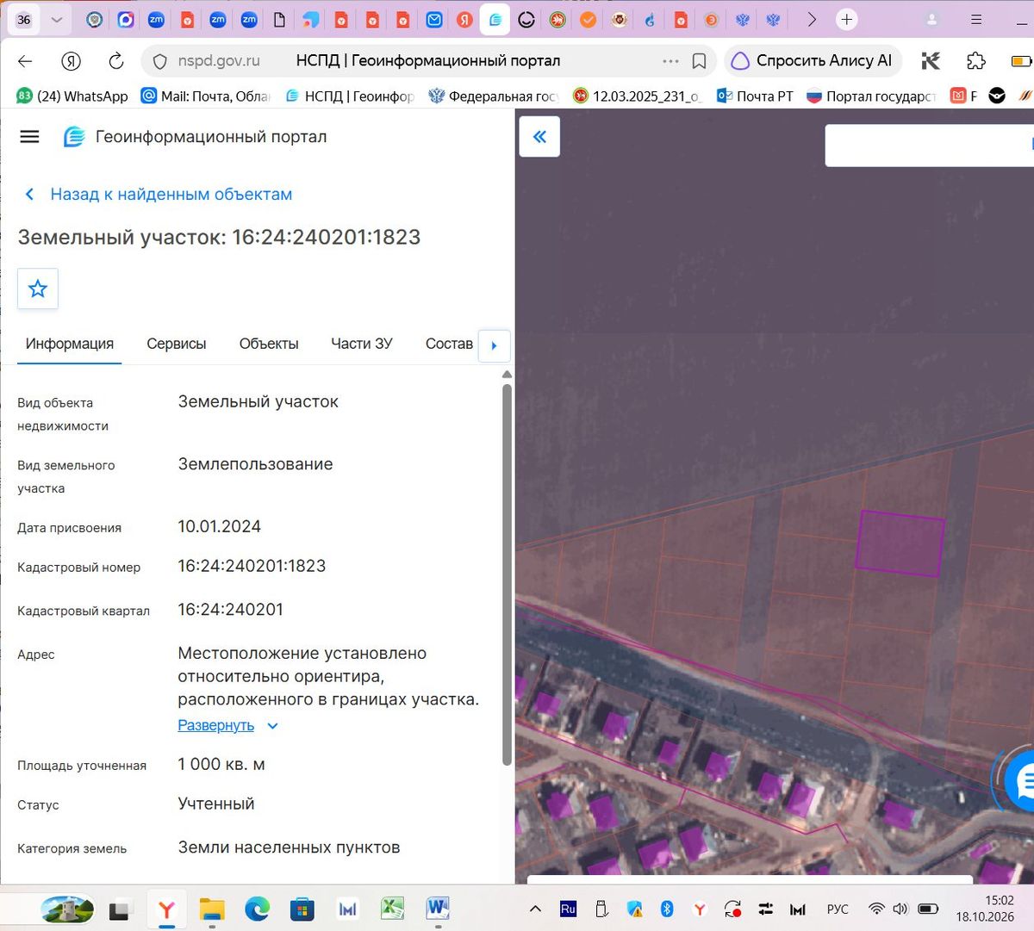
Task: Go back in browser history
Action: (x=25, y=61)
